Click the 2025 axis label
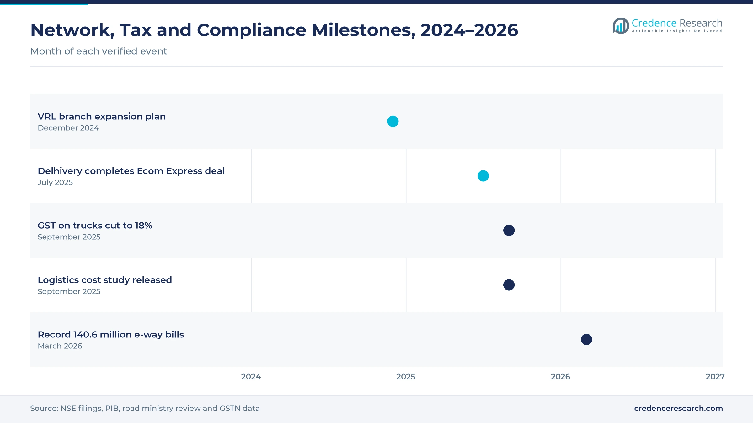 pos(406,377)
